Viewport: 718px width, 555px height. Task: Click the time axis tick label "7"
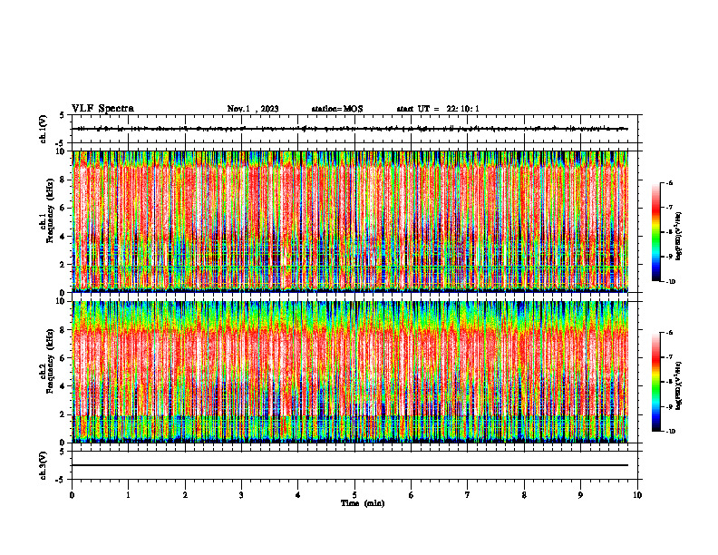pos(468,495)
